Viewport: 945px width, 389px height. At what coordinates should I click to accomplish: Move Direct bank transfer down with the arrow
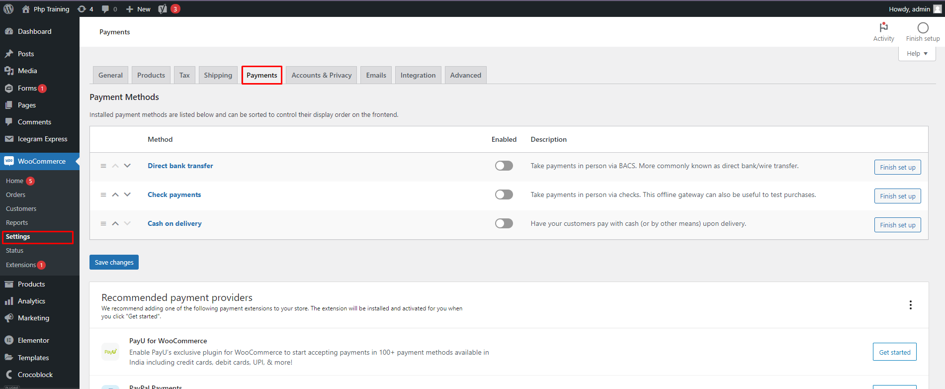tap(127, 166)
